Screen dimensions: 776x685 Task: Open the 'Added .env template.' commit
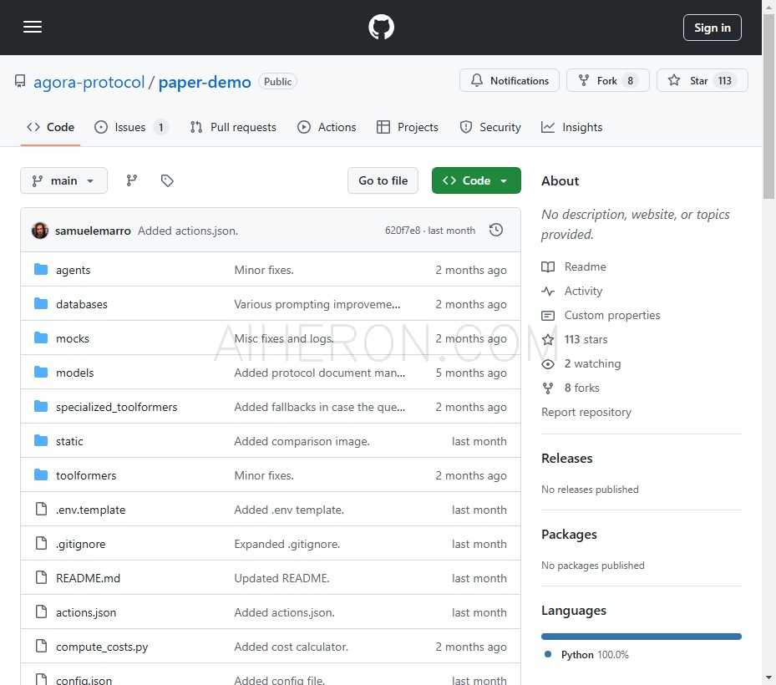coord(289,510)
